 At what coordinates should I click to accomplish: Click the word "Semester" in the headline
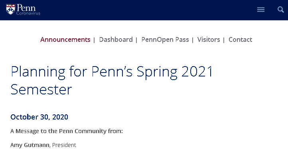coord(41,89)
